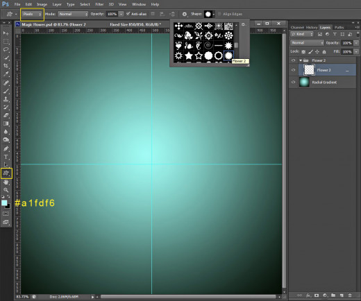Open the Mode Normal dropdown in options bar
Screen dimensions: 361x301
(x=73, y=14)
